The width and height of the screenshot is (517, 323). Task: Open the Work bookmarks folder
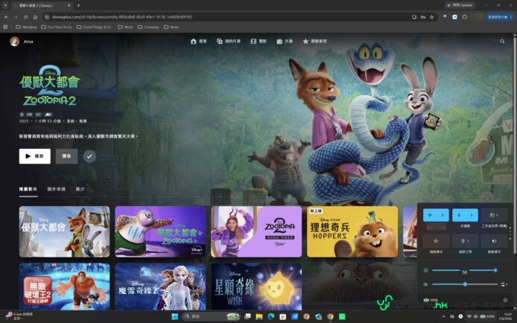click(x=125, y=27)
